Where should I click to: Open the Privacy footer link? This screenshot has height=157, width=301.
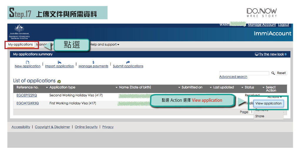[108, 127]
